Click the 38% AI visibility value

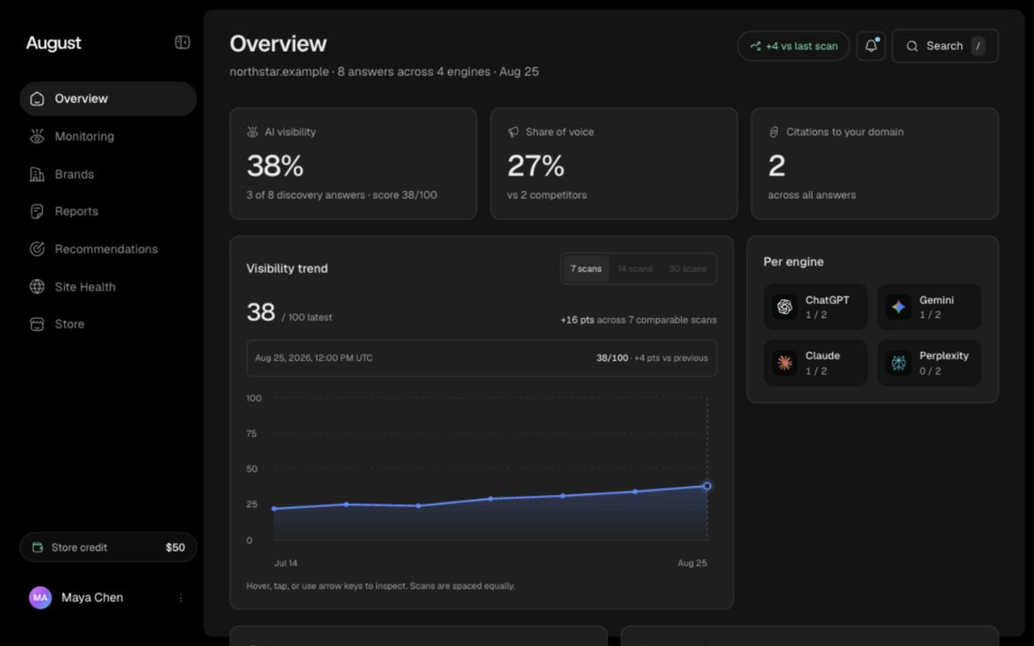pyautogui.click(x=275, y=166)
